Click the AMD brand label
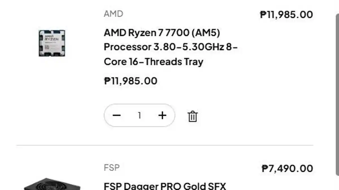This screenshot has height=190, width=339. coord(113,14)
